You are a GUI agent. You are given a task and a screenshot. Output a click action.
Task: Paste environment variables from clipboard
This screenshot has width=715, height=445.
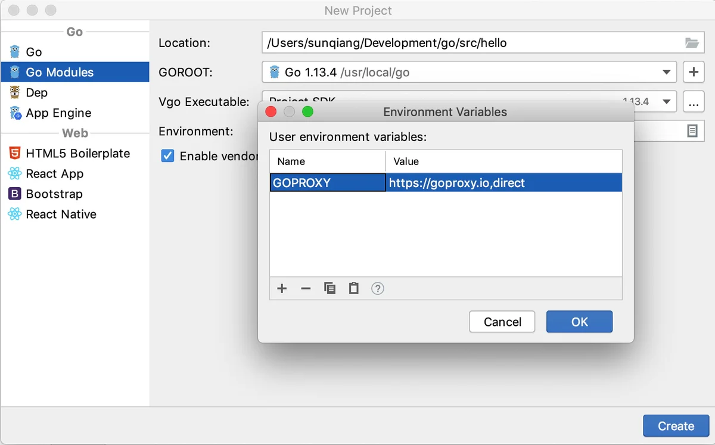coord(353,288)
